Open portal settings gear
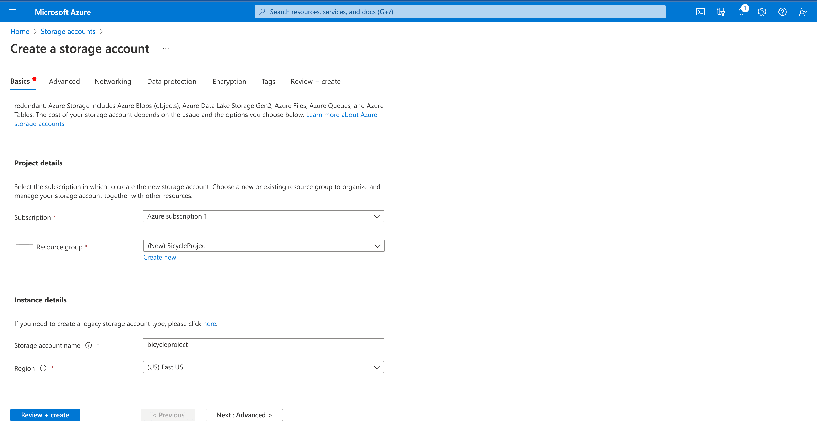This screenshot has height=435, width=817. (762, 12)
